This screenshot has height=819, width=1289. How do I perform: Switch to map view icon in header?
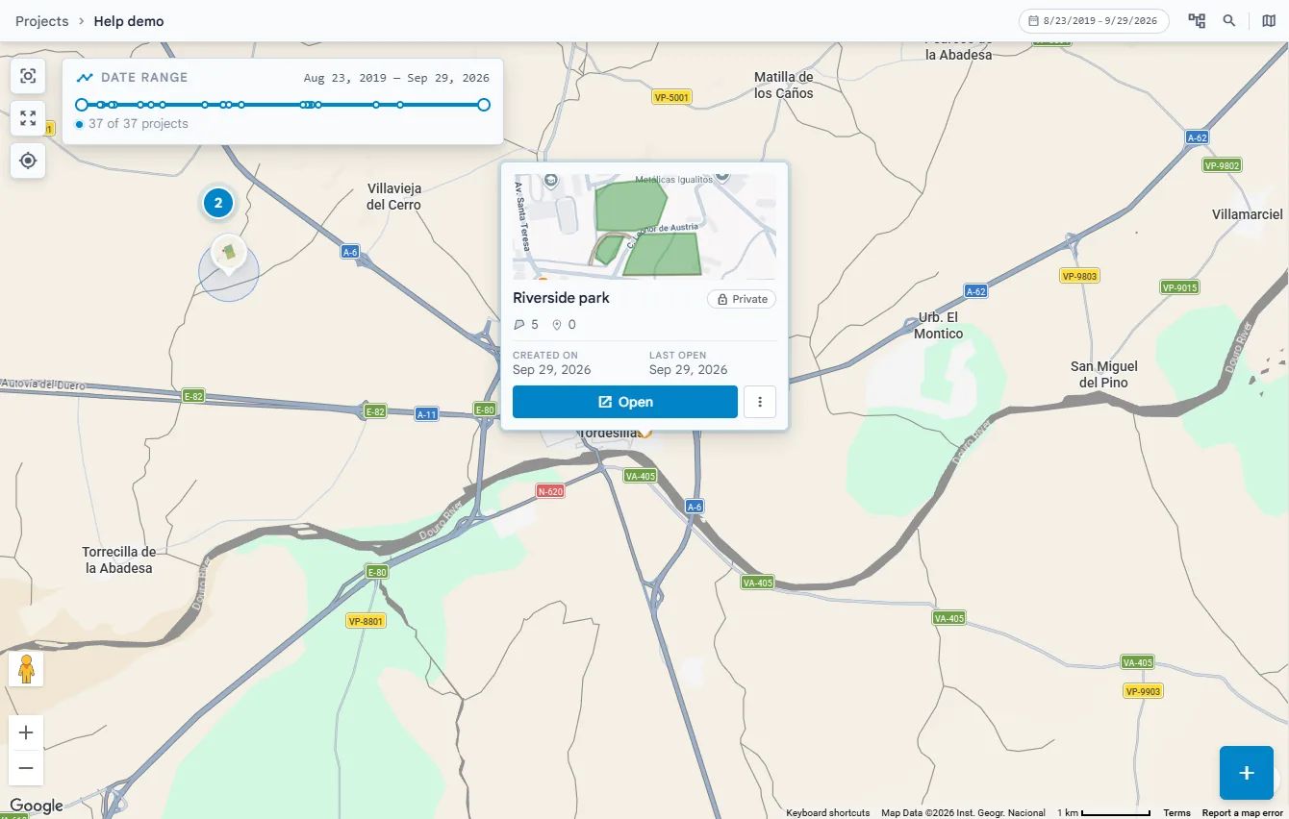pyautogui.click(x=1269, y=21)
